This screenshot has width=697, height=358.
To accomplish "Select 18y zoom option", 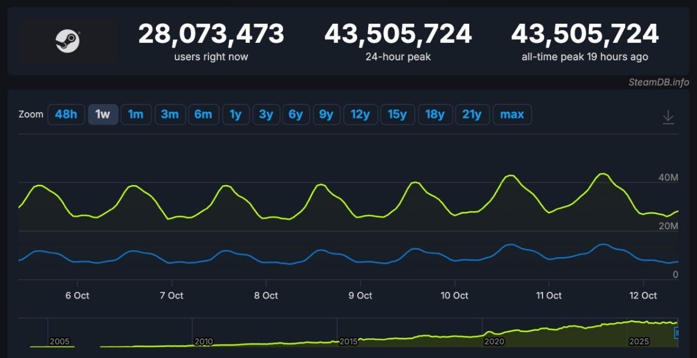I will point(434,114).
